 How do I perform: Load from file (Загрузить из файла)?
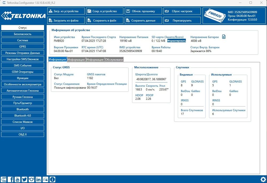point(66,21)
